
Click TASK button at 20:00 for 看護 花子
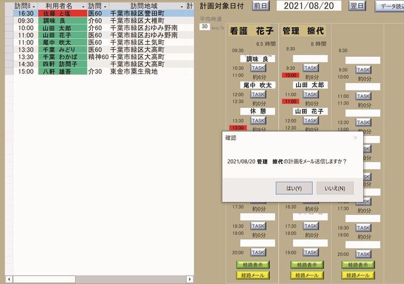pyautogui.click(x=258, y=252)
